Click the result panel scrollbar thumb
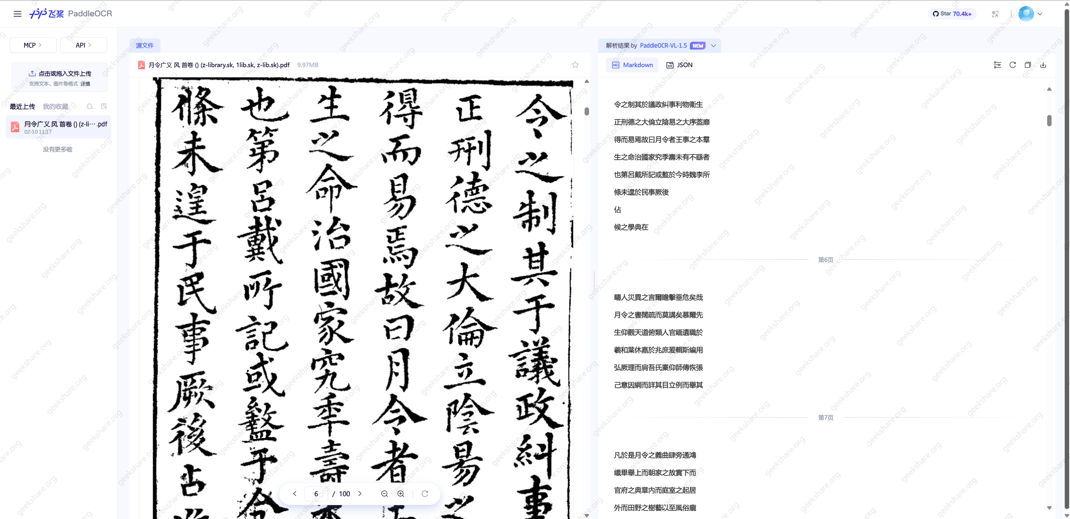 click(x=1049, y=121)
